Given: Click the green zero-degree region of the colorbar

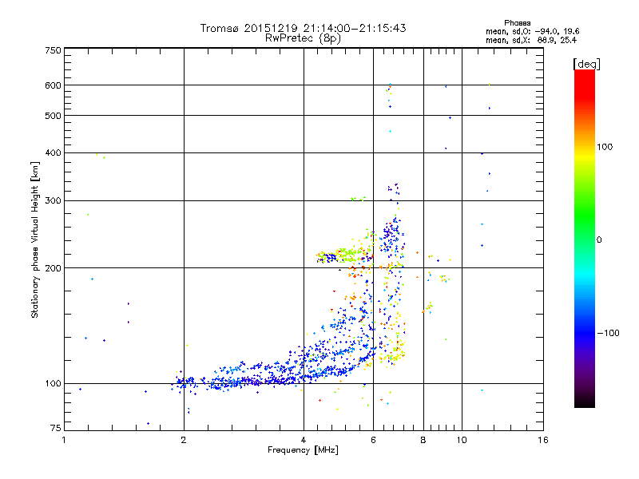Looking at the screenshot, I should pos(585,239).
